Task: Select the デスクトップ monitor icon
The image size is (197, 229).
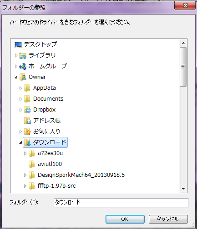Action: 18,44
